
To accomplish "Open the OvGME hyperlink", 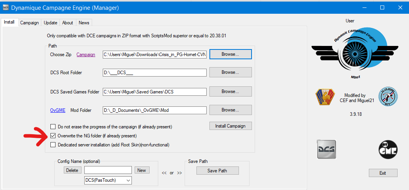I will (57, 110).
